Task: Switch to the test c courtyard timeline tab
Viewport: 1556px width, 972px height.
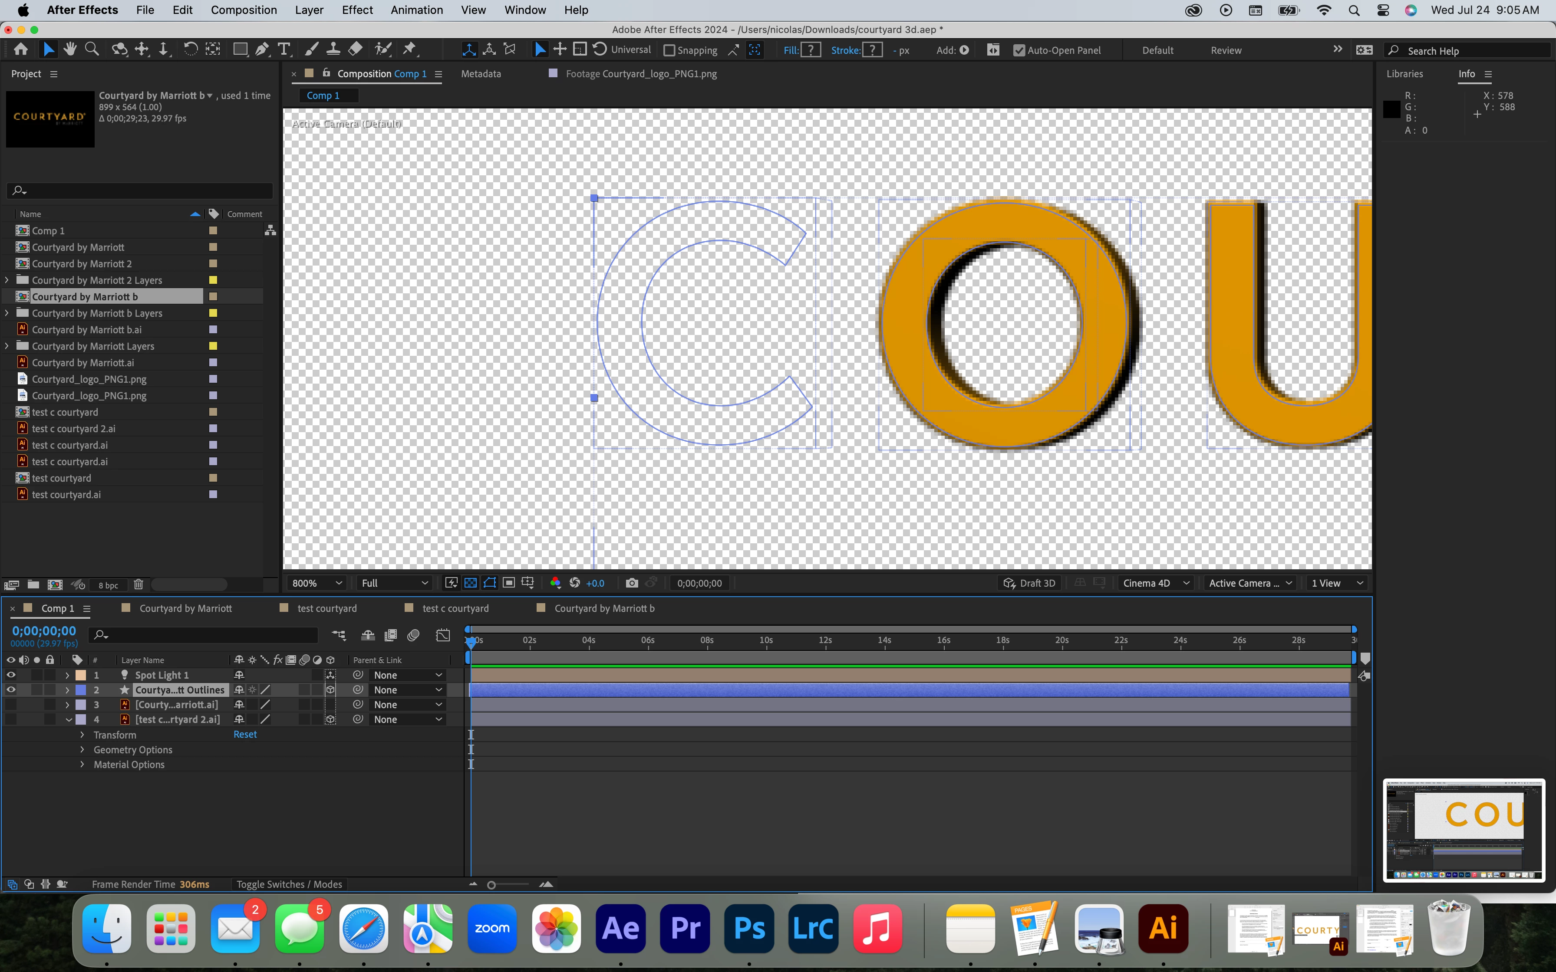Action: [455, 608]
